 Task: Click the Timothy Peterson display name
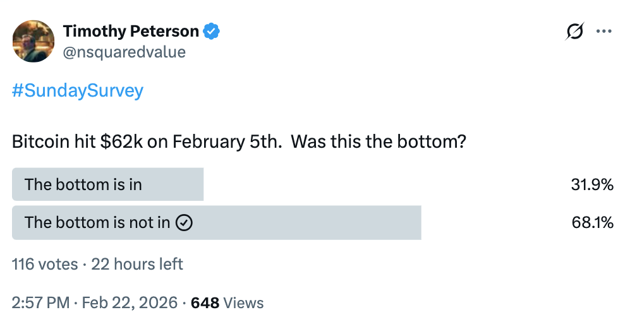131,31
